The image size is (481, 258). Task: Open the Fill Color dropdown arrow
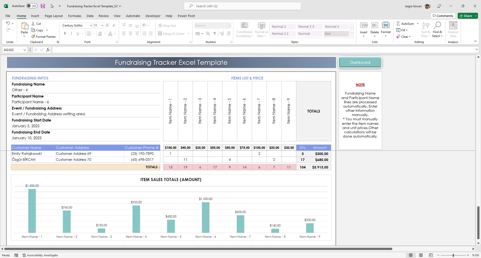[105, 33]
